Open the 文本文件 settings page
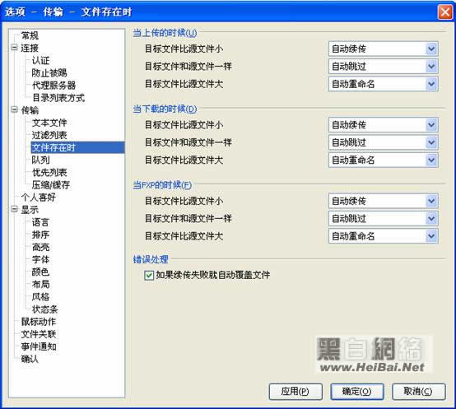Screen dimensions: 456x409 (49, 123)
